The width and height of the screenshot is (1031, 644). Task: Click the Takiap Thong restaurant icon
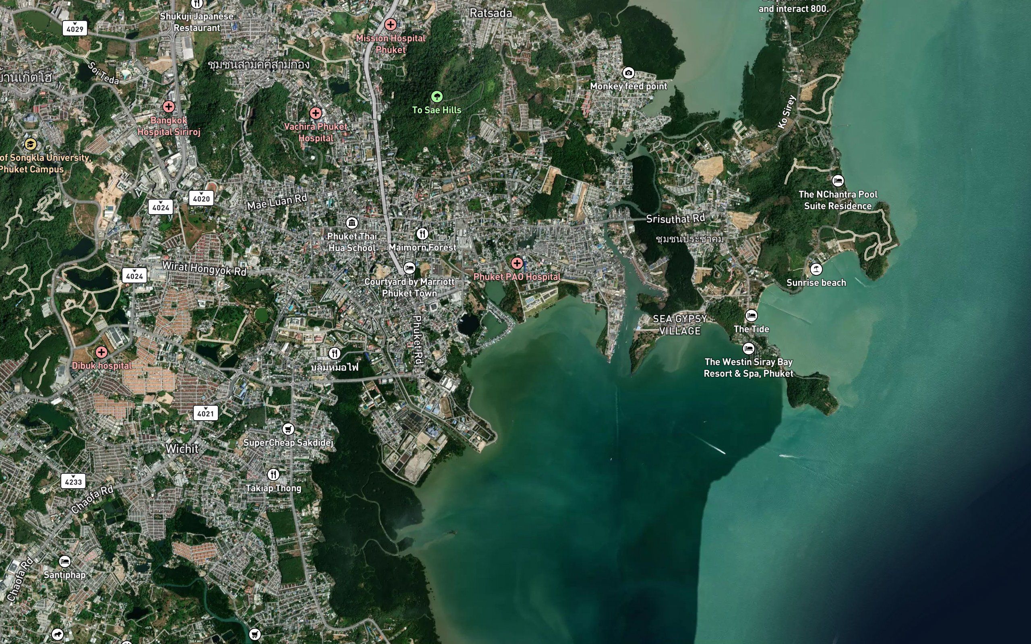point(273,475)
